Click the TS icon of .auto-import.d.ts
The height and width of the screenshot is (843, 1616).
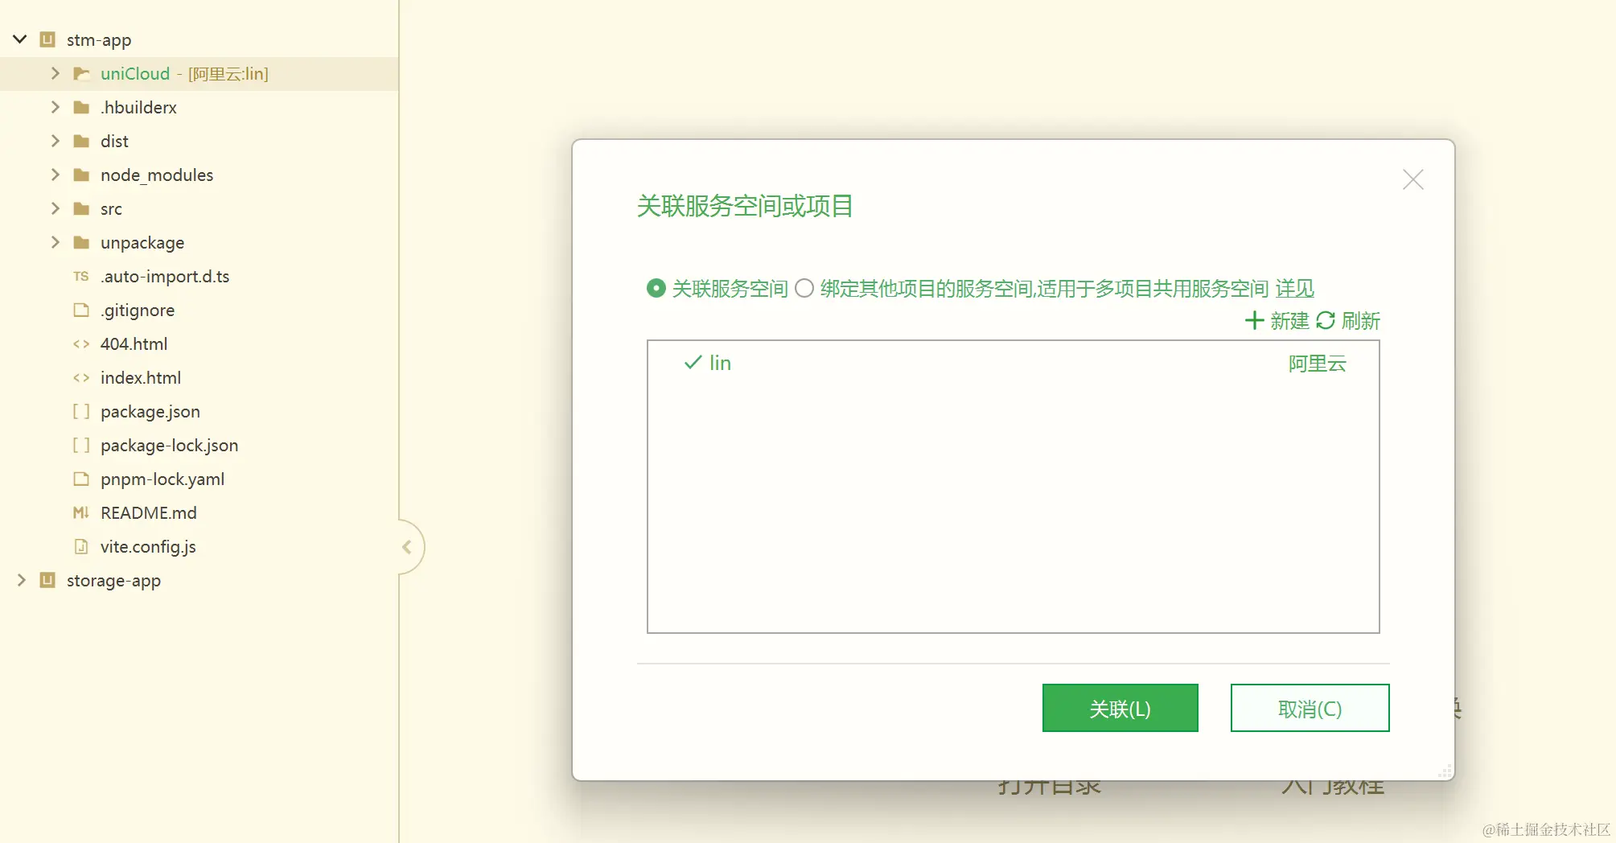(x=80, y=277)
